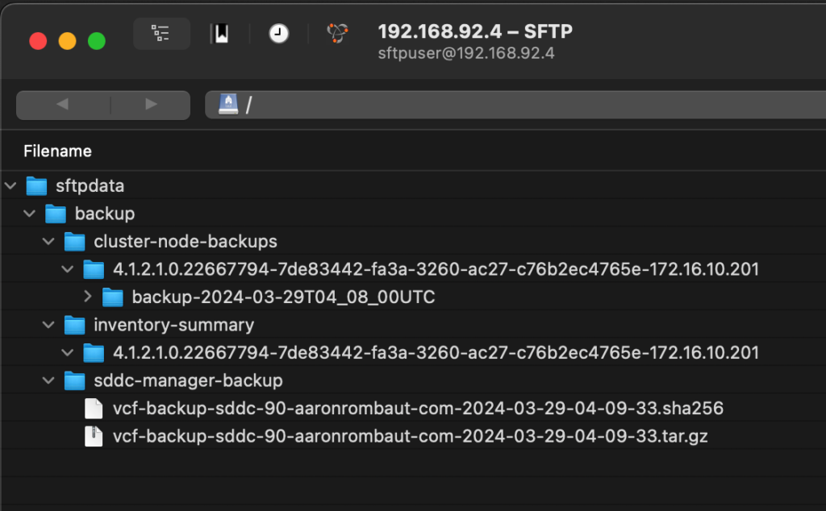Click the sddc-manager-backup folder icon
This screenshot has height=511, width=826.
(x=75, y=380)
